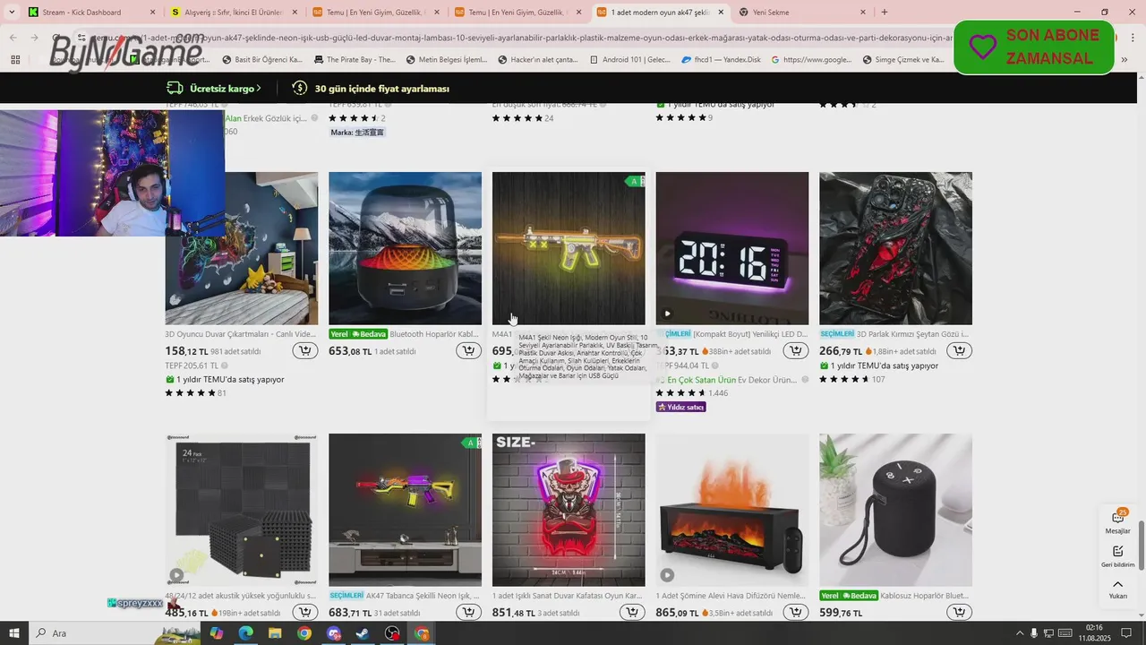The width and height of the screenshot is (1146, 645).
Task: Add the 266,79 TL phone case to cart
Action: [960, 350]
